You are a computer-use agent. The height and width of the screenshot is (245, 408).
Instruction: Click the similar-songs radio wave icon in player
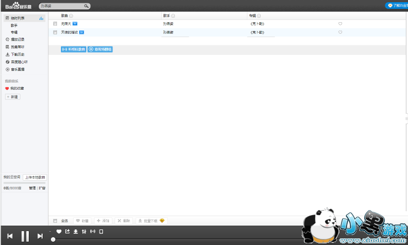(92, 232)
